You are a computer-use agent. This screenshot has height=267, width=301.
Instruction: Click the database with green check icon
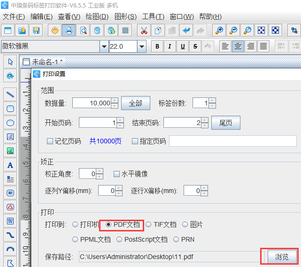(x=111, y=30)
